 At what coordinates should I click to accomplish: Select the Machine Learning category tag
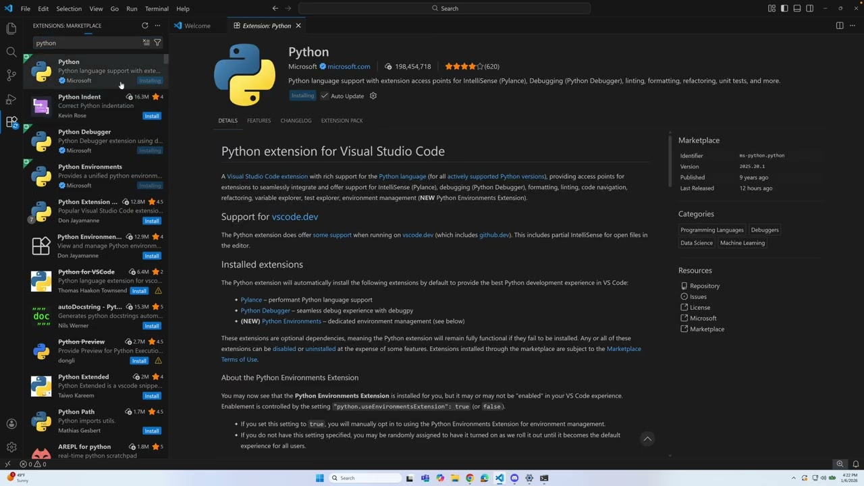point(742,243)
